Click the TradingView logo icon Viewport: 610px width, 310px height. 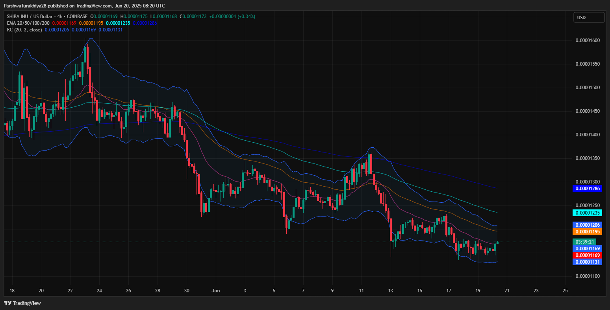point(7,303)
